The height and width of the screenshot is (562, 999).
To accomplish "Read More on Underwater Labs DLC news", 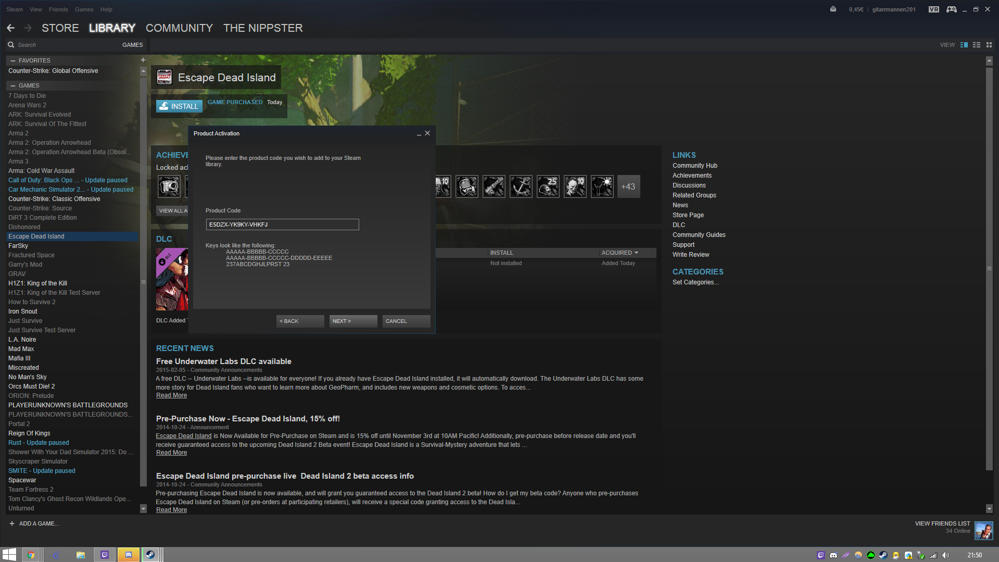I will (171, 395).
